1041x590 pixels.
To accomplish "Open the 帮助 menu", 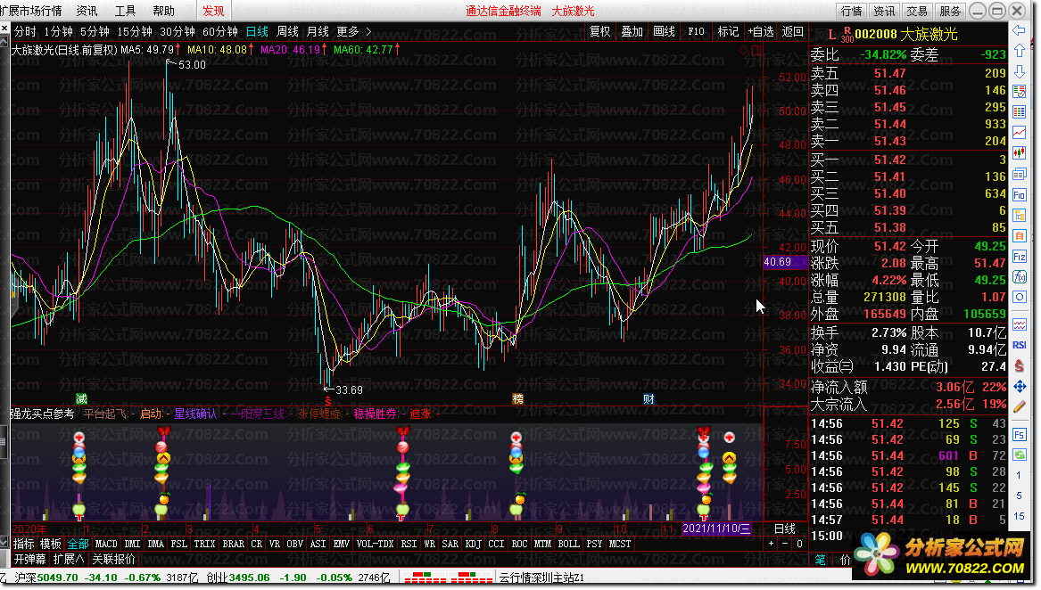I will [x=163, y=12].
